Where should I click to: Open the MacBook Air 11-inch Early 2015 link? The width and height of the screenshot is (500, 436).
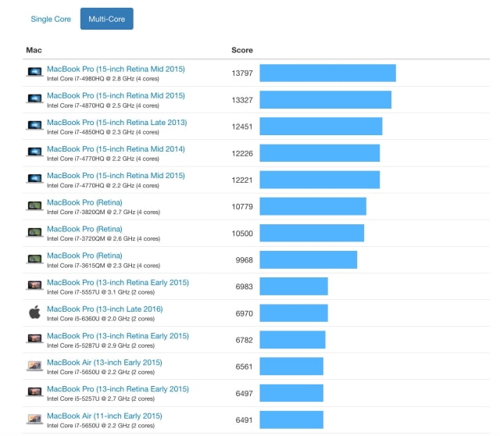pos(105,416)
